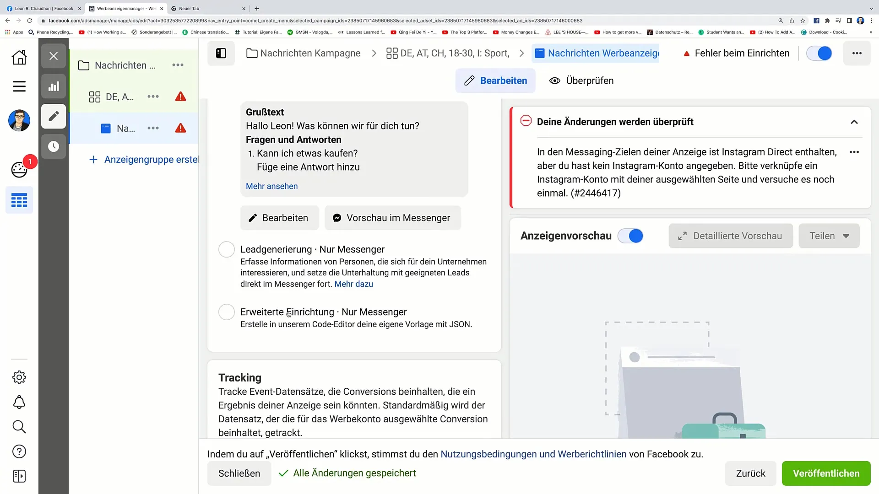Click Zurück button
Image resolution: width=879 pixels, height=494 pixels.
pos(751,473)
